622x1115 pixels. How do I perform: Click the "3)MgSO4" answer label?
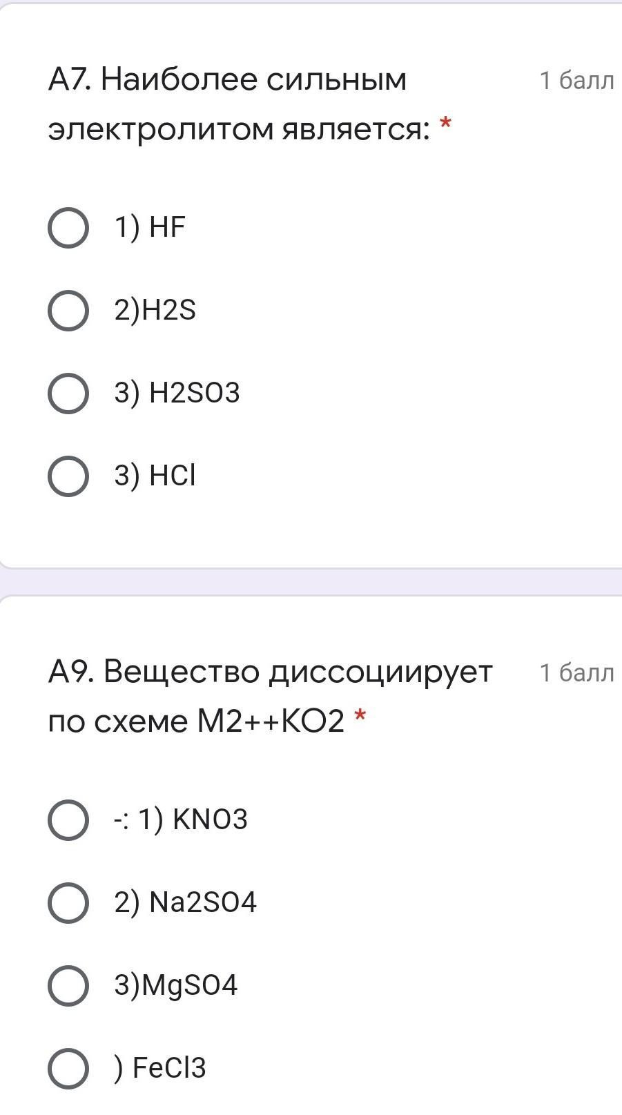click(176, 985)
